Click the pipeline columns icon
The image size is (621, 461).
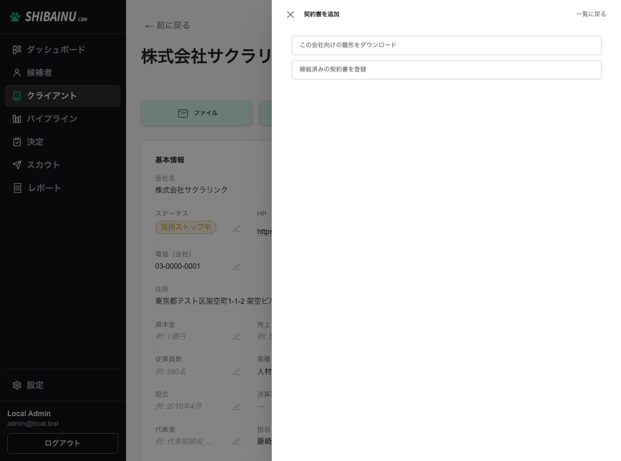tap(16, 119)
